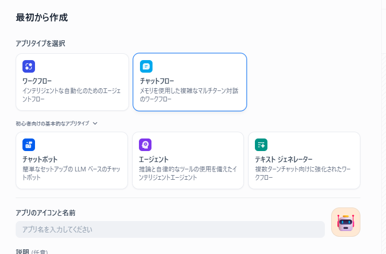Open the robot app icon picker
Viewport: 386px width, 254px height.
pos(346,222)
